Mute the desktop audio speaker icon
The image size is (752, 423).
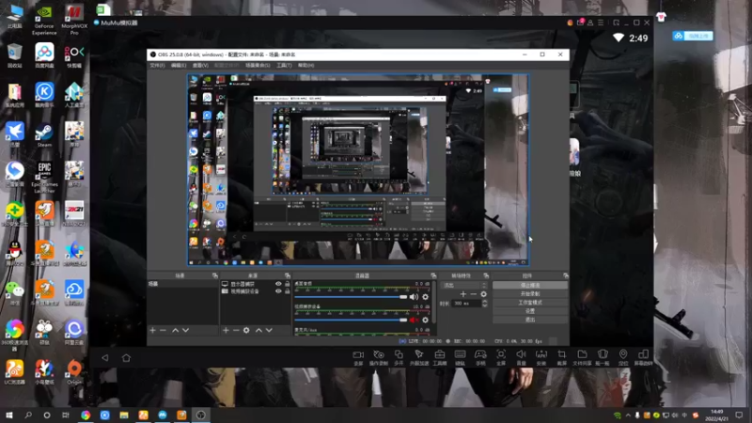tap(414, 297)
